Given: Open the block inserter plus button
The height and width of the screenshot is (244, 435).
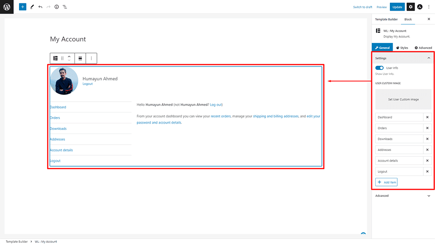Looking at the screenshot, I should click(x=22, y=7).
